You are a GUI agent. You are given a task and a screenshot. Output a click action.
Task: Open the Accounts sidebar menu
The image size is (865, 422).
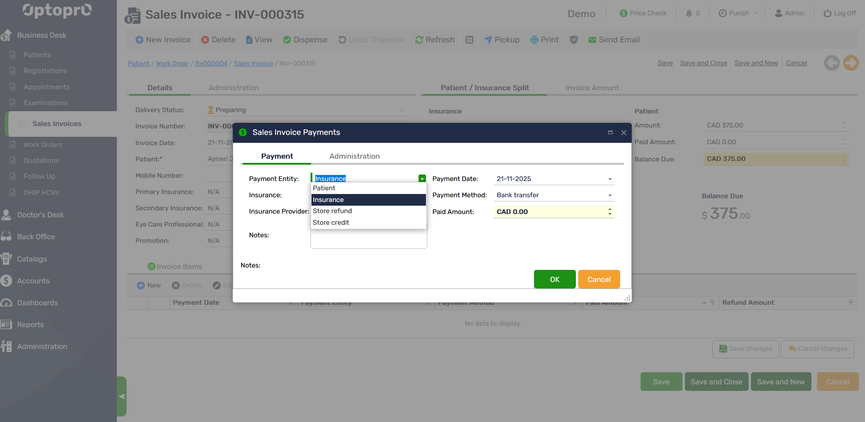pos(33,281)
